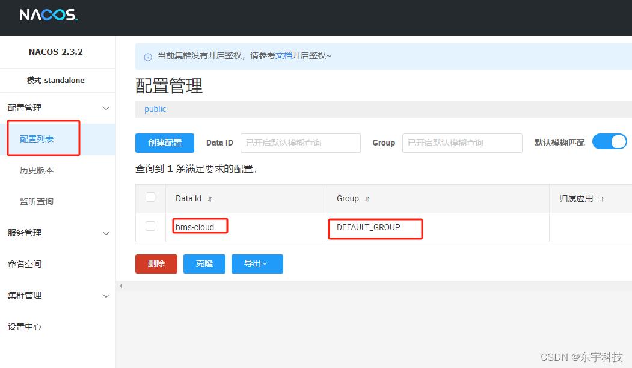Image resolution: width=632 pixels, height=368 pixels.
Task: Sort the table by the Group column arrows
Action: click(x=366, y=198)
